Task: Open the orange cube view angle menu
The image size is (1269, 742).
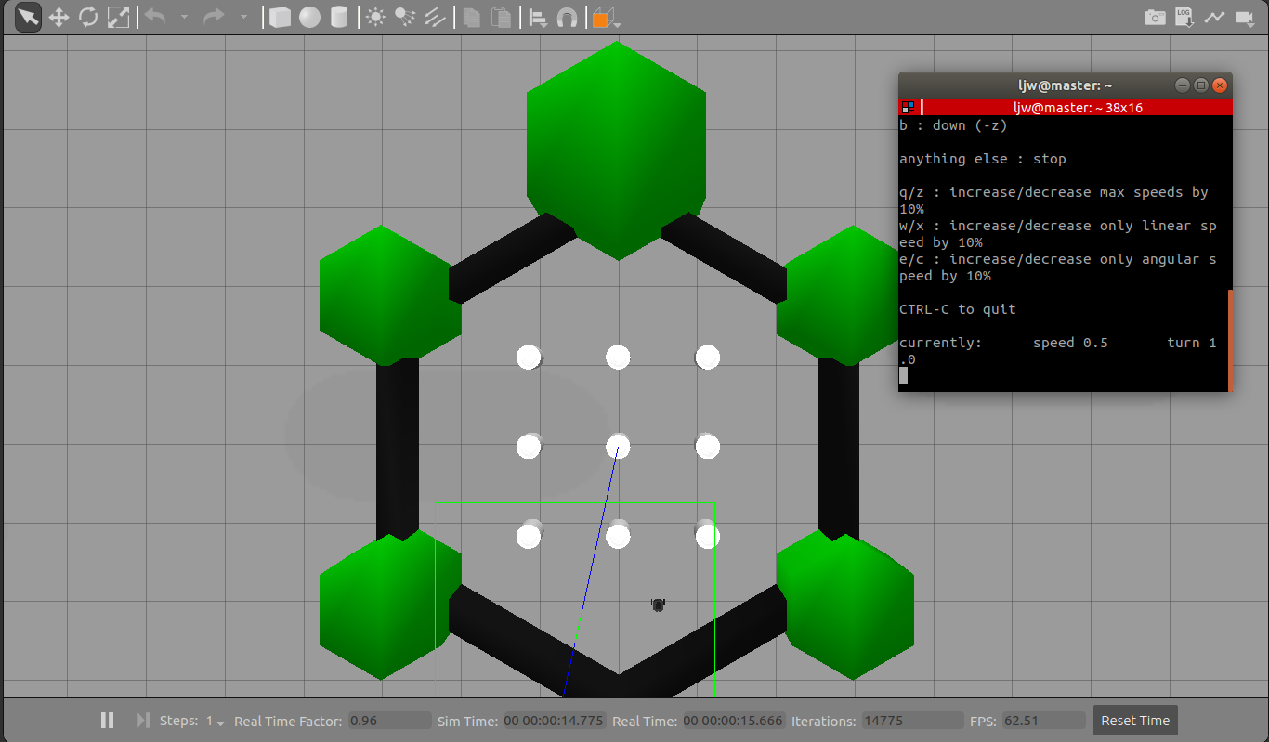Action: pyautogui.click(x=606, y=18)
